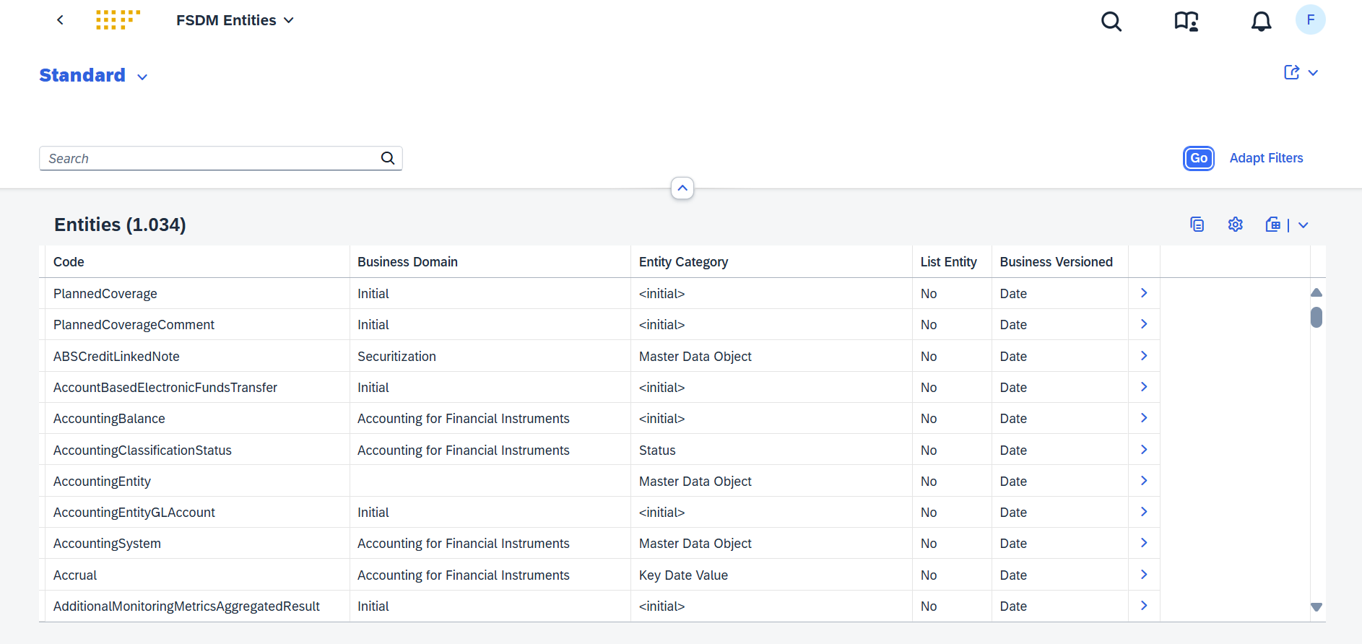Click the Go button

click(1199, 158)
